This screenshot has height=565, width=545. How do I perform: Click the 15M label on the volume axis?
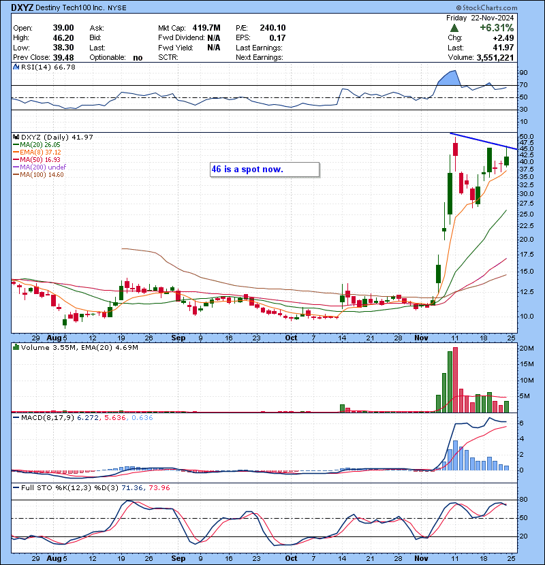point(526,364)
